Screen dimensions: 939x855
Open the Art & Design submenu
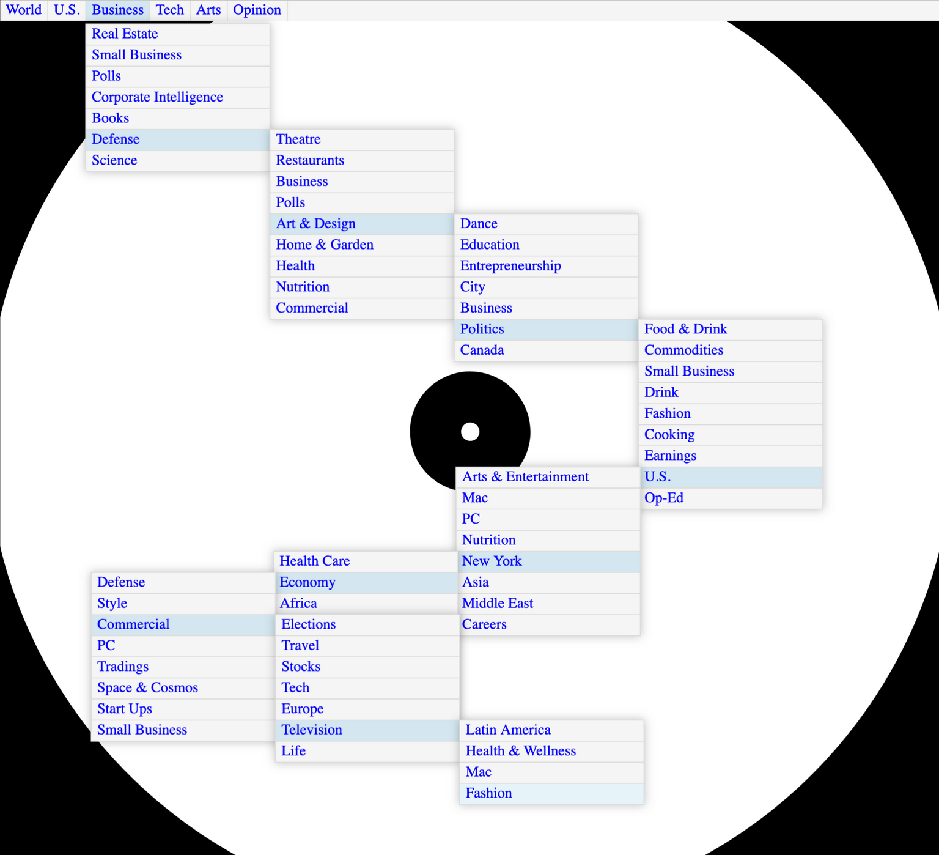(315, 224)
